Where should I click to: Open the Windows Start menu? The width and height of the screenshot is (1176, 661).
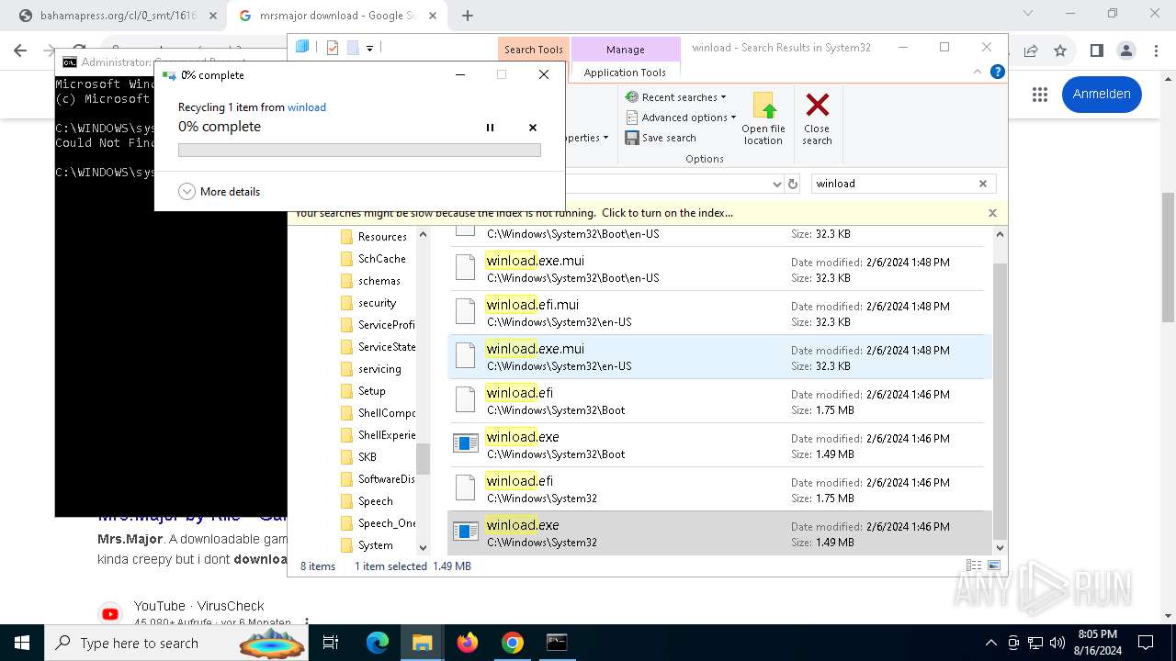tap(22, 643)
